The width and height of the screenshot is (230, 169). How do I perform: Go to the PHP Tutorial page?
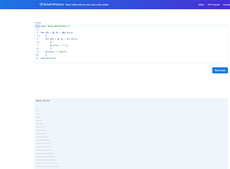tap(213, 5)
